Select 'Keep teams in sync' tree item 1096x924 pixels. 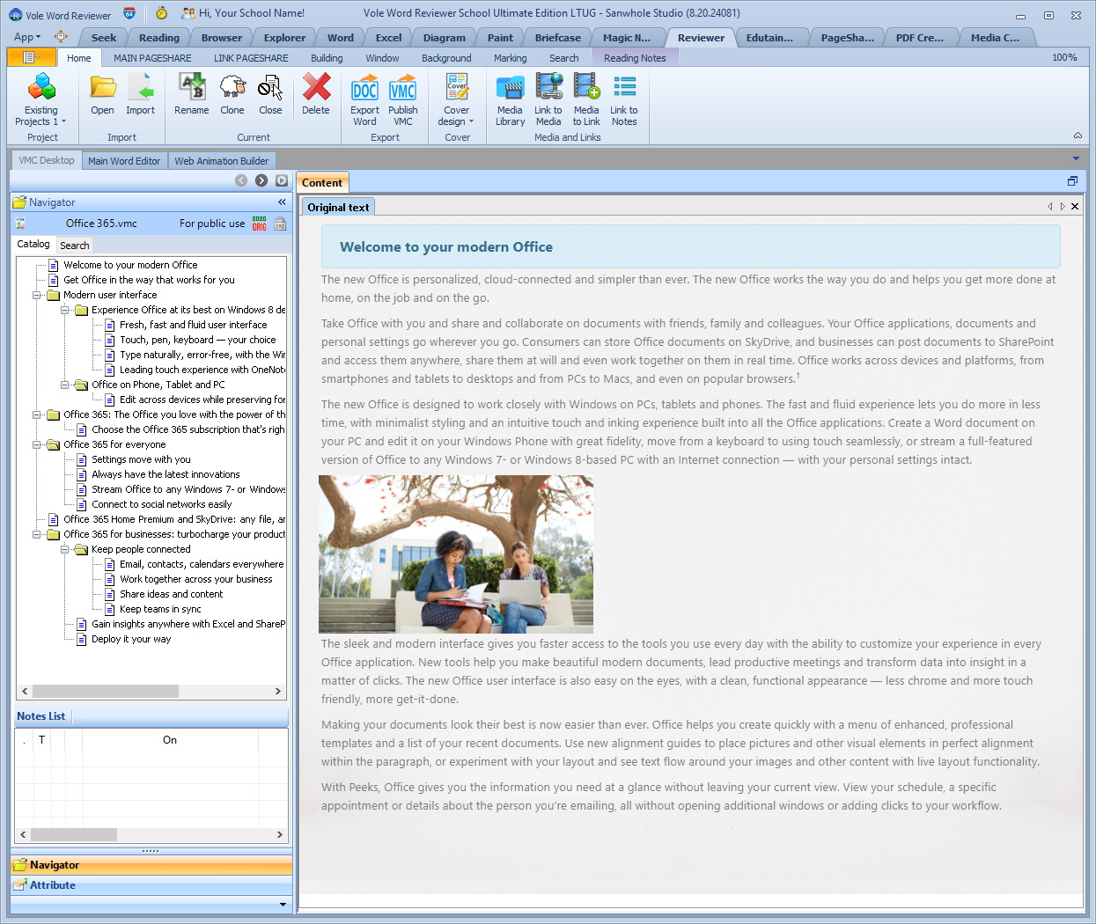click(x=160, y=609)
